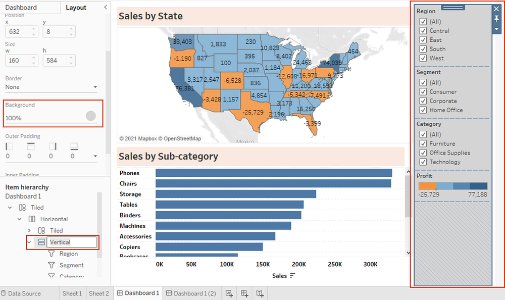The image size is (505, 300).
Task: Select the Horizontal container icon in Item hierarchy
Action: pos(32,219)
